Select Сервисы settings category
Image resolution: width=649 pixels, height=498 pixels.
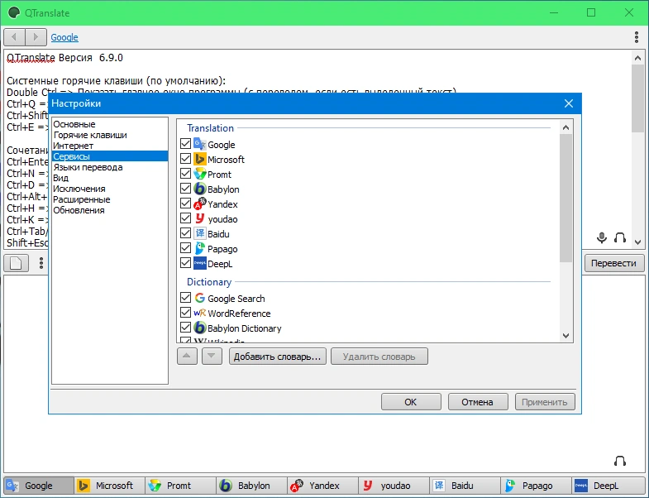click(110, 156)
